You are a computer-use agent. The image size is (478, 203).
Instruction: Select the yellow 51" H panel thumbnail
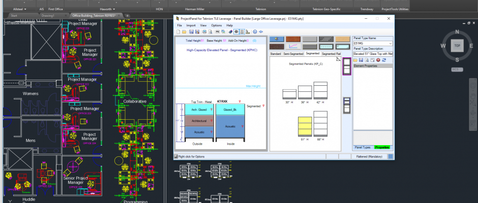[305, 126]
